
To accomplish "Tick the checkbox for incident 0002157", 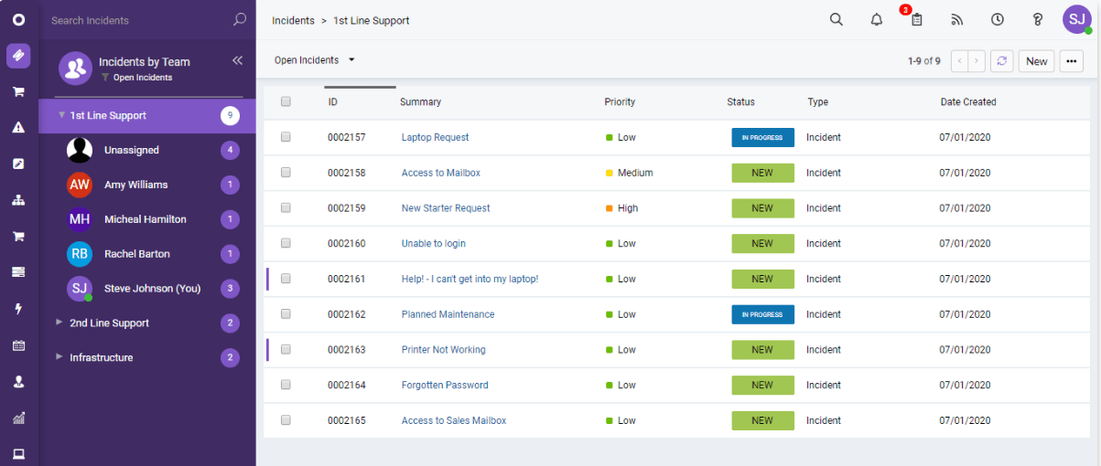I will [286, 137].
